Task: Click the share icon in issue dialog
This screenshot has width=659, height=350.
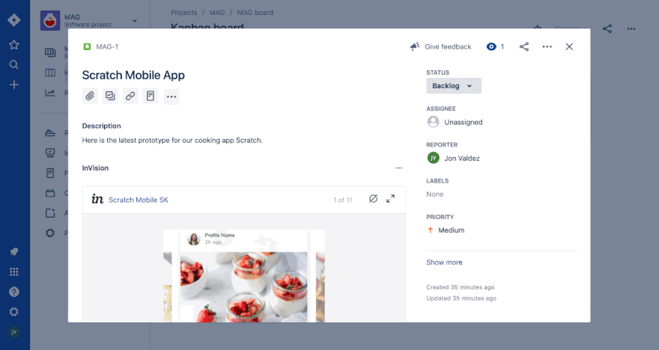Action: tap(524, 46)
